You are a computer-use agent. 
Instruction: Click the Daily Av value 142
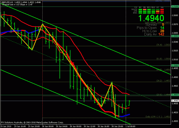click(x=161, y=34)
